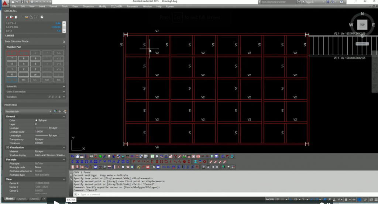Switch to the Layout1 tab
The width and height of the screenshot is (378, 204).
point(21,198)
